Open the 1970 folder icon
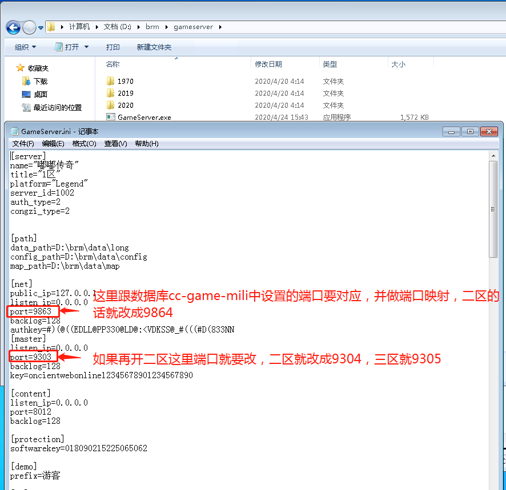Image resolution: width=506 pixels, height=490 pixels. 111,81
